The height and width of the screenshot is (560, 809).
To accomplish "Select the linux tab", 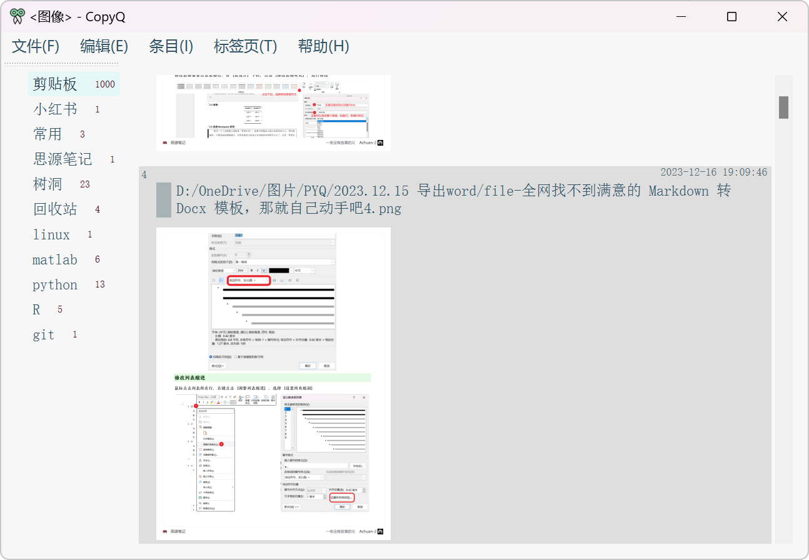I will click(51, 234).
